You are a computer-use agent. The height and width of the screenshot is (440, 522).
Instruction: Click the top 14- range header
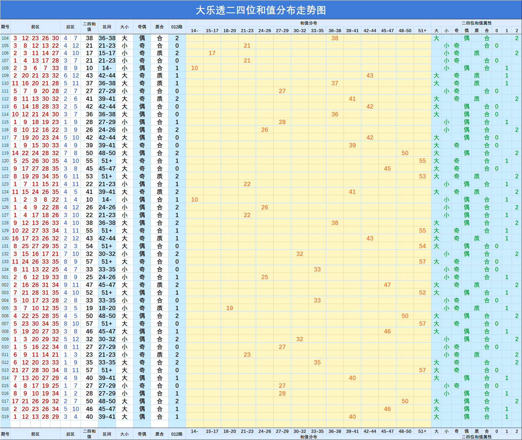tap(195, 30)
